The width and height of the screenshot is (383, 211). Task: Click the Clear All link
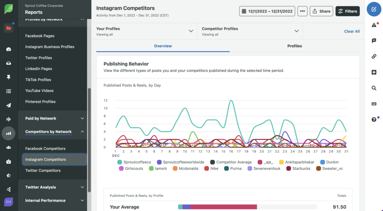[x=352, y=31]
